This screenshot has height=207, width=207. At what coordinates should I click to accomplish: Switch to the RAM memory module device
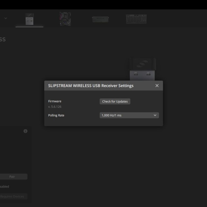coord(100,19)
